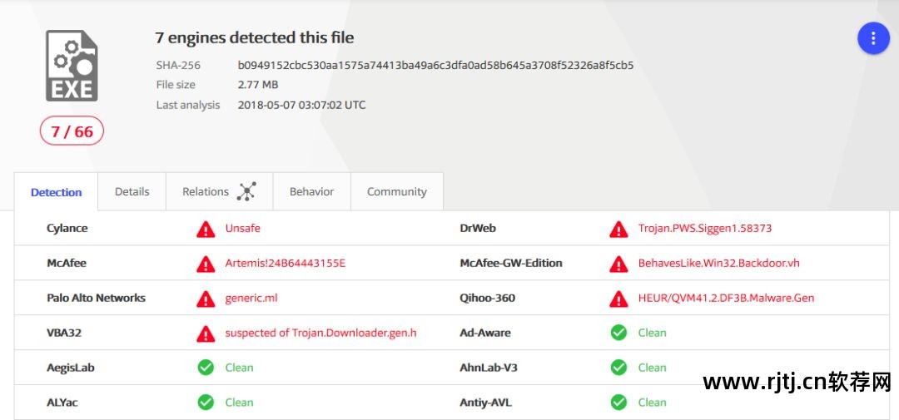
Task: Click the 'Clean' result for AhnLab-V3
Action: pos(653,368)
